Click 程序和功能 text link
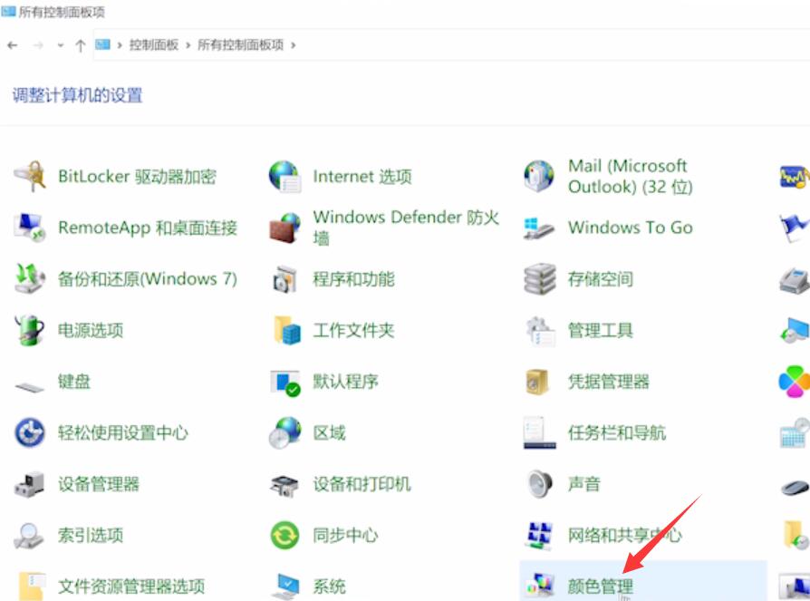 (353, 279)
